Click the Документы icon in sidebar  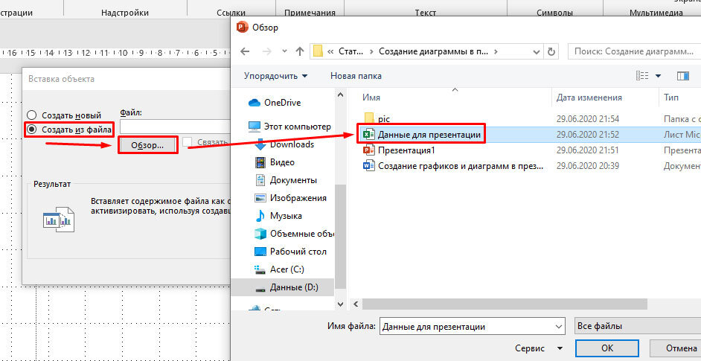[260, 180]
